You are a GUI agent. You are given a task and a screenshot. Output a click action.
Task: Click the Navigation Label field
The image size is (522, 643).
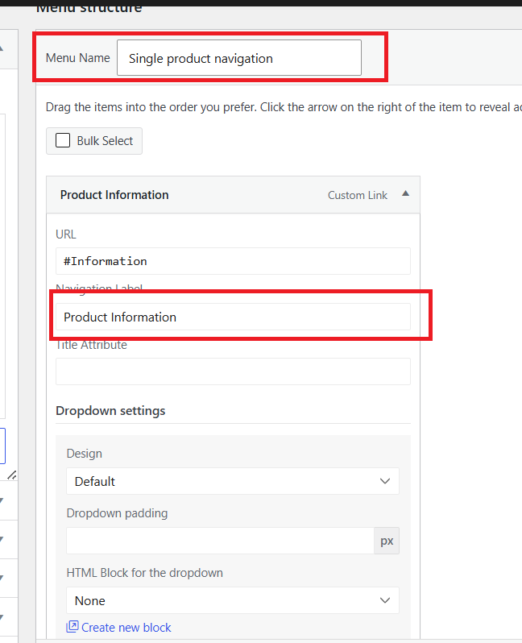coord(233,317)
